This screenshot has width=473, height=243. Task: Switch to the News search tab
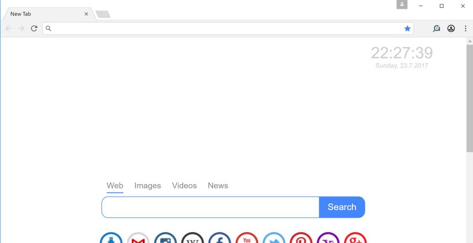point(218,186)
